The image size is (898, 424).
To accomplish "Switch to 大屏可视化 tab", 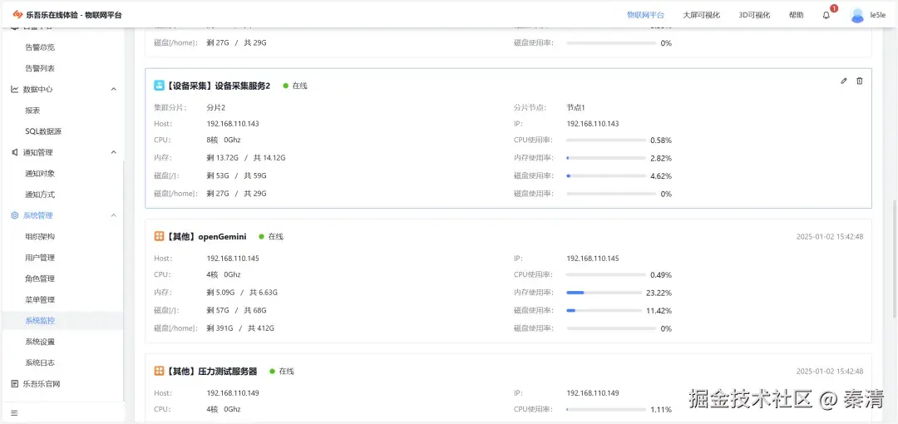I will point(702,16).
